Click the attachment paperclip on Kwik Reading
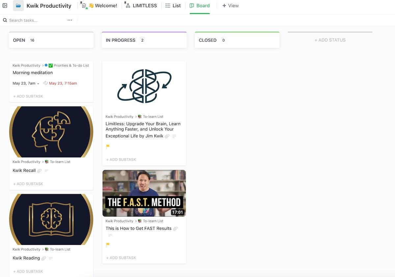The height and width of the screenshot is (277, 395). pyautogui.click(x=44, y=258)
